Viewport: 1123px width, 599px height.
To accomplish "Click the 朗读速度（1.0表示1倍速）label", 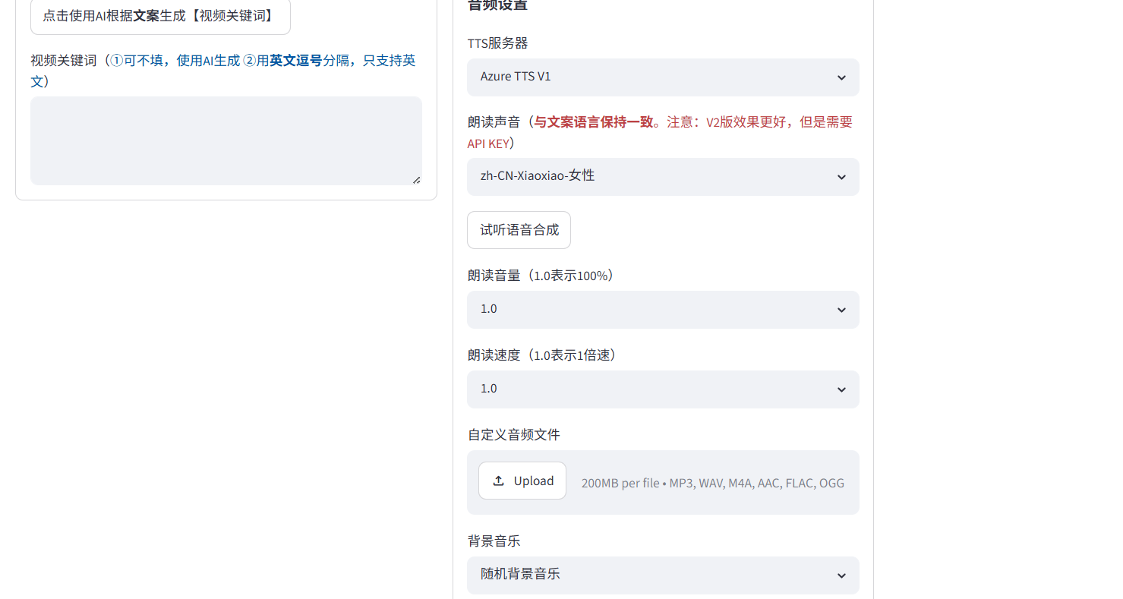I will pos(543,355).
